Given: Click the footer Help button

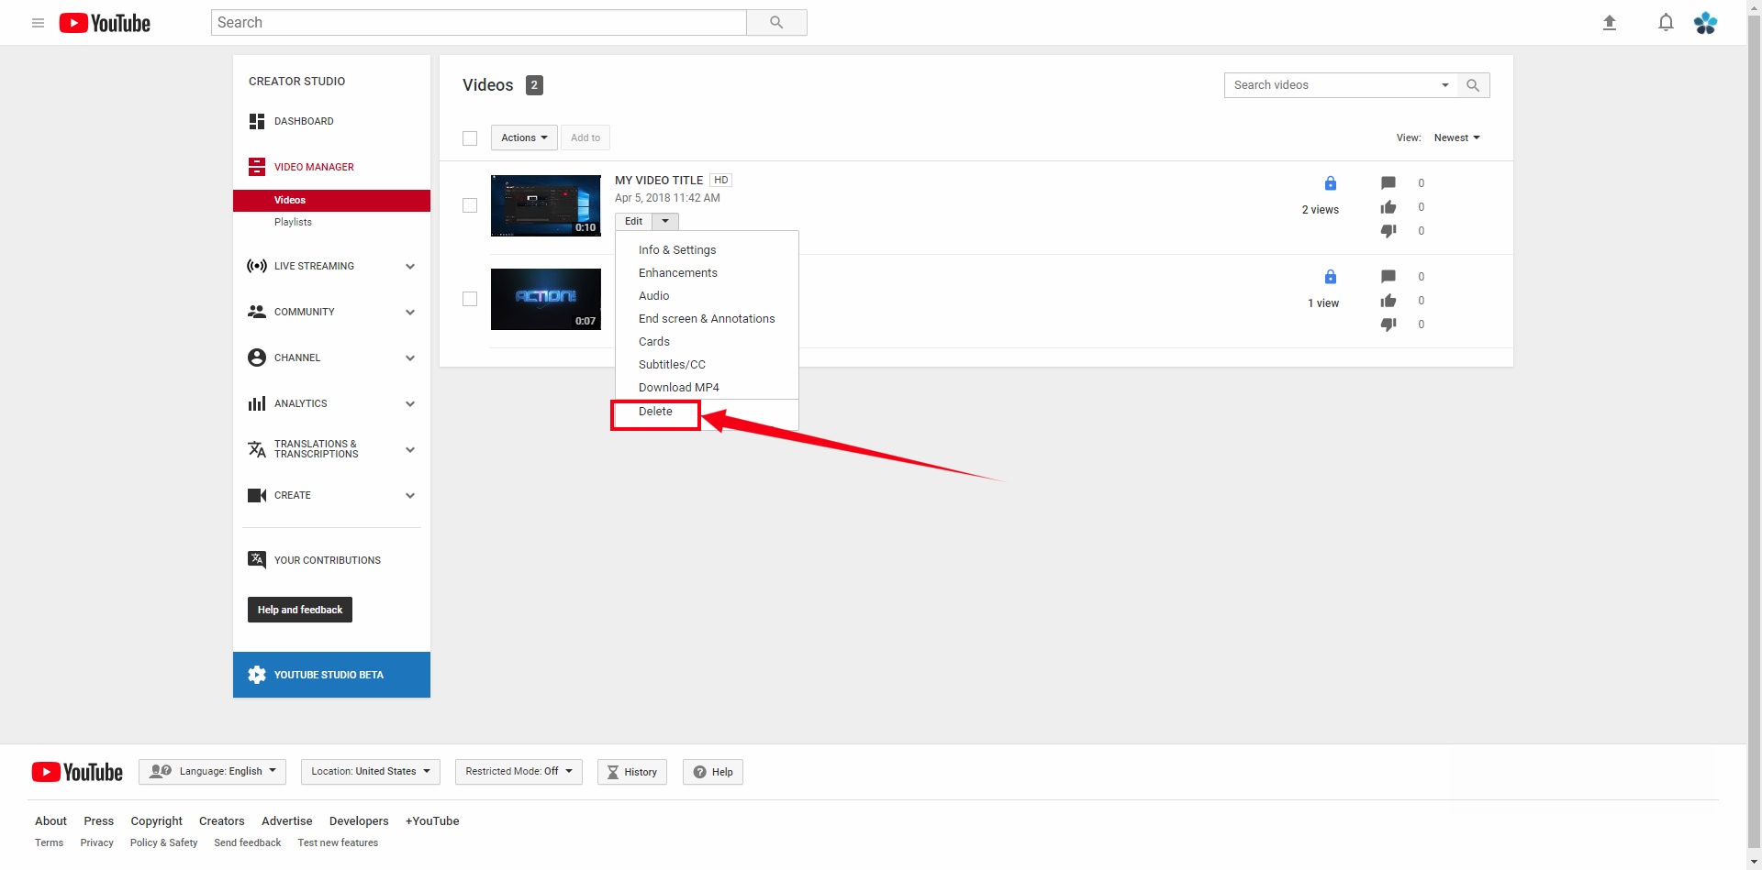Looking at the screenshot, I should (x=713, y=772).
